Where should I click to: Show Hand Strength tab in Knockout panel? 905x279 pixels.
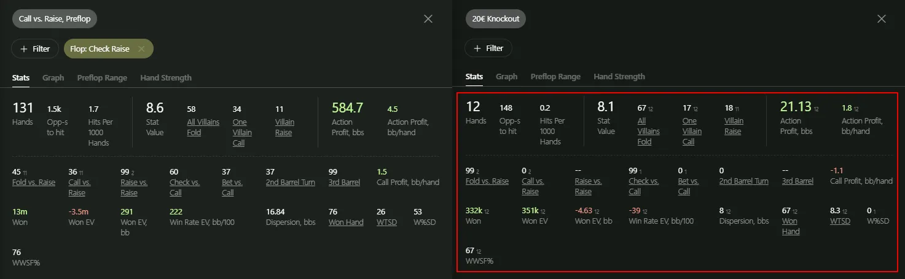[x=619, y=77]
